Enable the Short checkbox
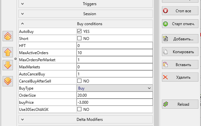 click(x=79, y=38)
